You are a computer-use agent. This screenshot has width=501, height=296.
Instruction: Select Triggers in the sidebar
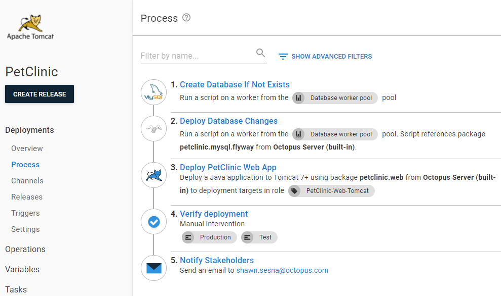(25, 213)
